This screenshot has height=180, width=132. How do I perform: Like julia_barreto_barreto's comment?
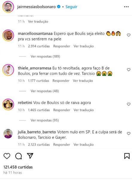coord(129,133)
